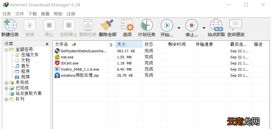
Task: Collapse the 全部任务 tree node
Action: tap(6, 50)
